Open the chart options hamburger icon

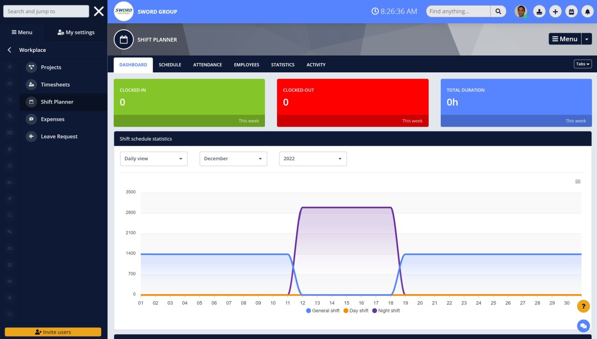(x=578, y=181)
